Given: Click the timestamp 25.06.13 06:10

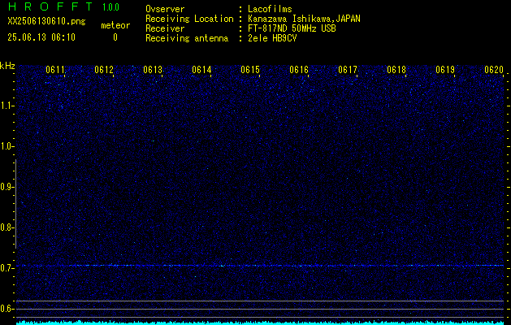Looking at the screenshot, I should click(41, 37).
